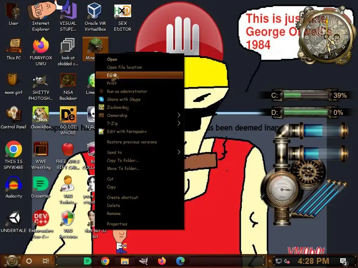
Task: Click C: drive usage bar gadget
Action: point(306,95)
